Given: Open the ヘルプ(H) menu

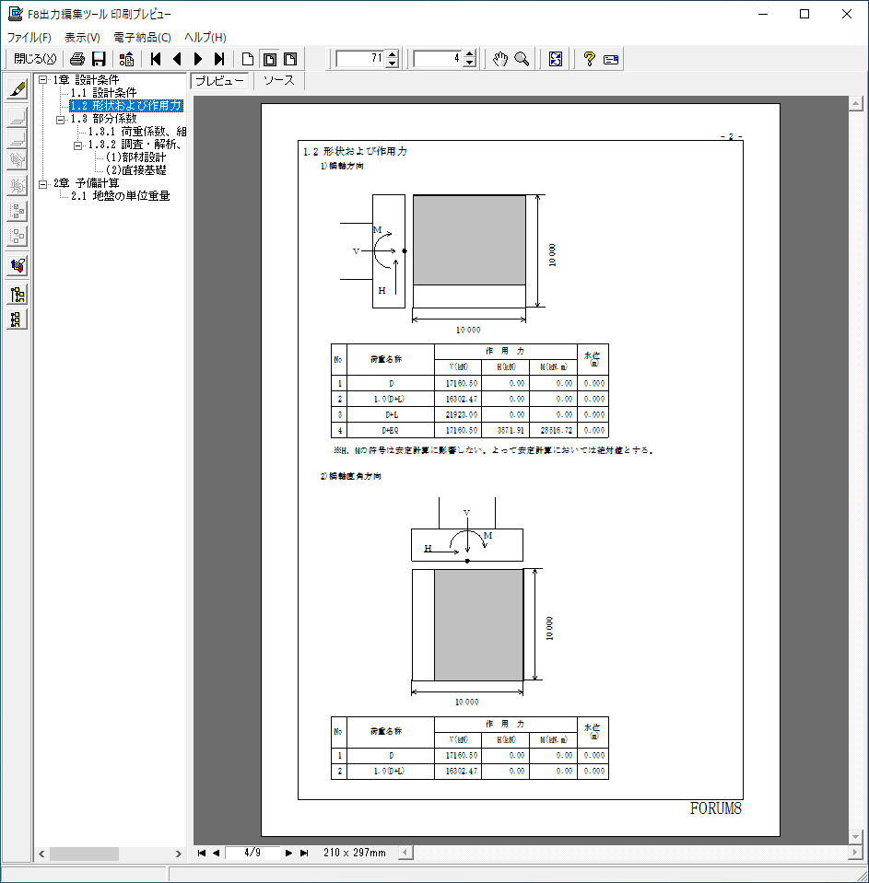Looking at the screenshot, I should (206, 37).
